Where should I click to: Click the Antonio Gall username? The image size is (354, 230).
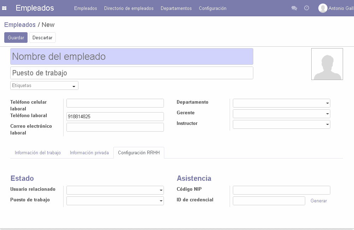click(x=341, y=8)
